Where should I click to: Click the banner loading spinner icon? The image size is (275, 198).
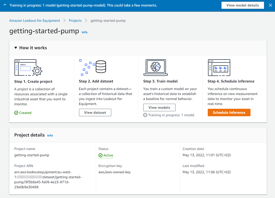pos(5,5)
